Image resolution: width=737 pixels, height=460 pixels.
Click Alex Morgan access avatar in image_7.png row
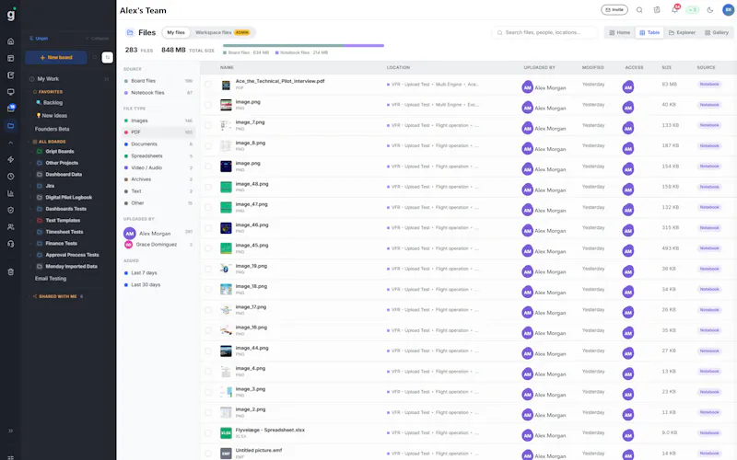[x=628, y=128]
